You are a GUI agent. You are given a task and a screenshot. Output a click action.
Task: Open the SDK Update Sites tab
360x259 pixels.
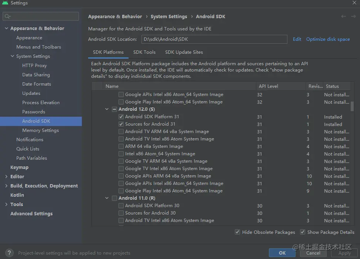click(x=184, y=52)
